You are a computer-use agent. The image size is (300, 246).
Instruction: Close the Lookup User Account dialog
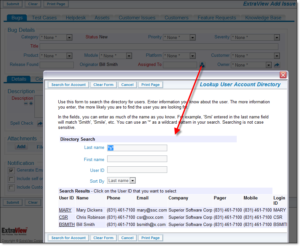[283, 75]
